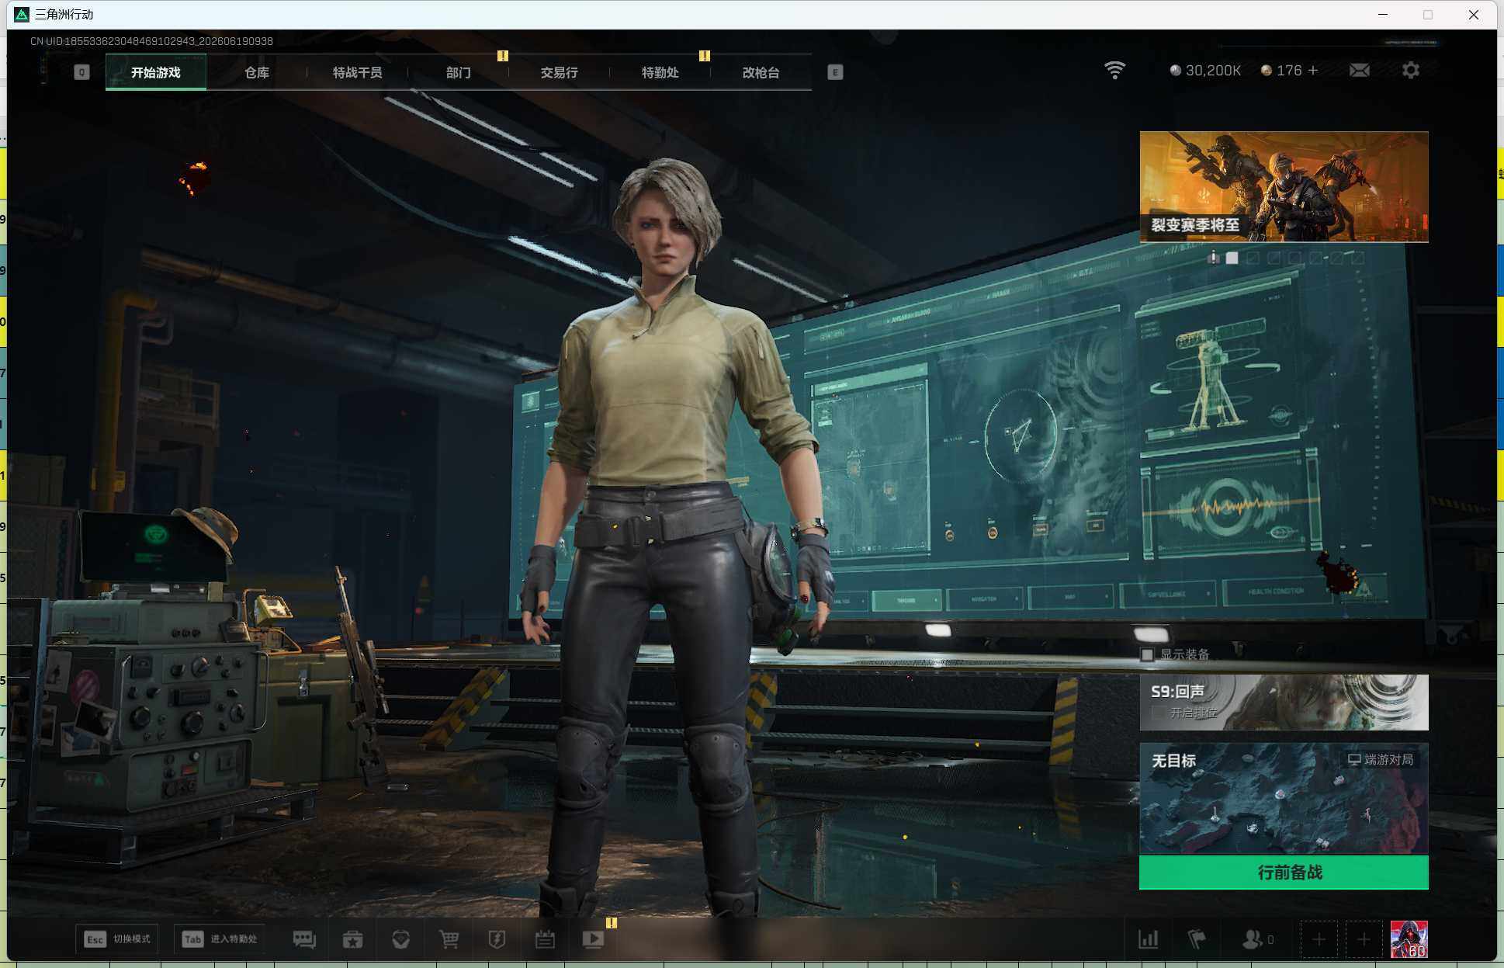Close the 三角洲行动 window
Screen dimensions: 1504x968
[1474, 14]
